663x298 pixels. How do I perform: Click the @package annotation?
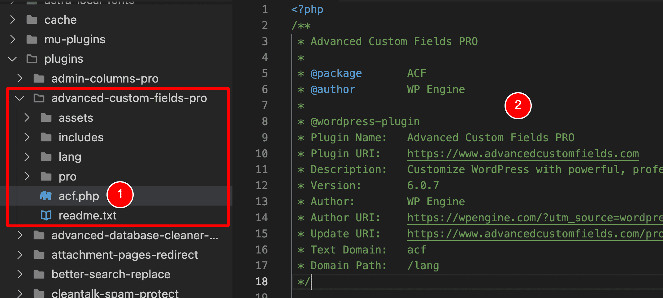(x=336, y=74)
